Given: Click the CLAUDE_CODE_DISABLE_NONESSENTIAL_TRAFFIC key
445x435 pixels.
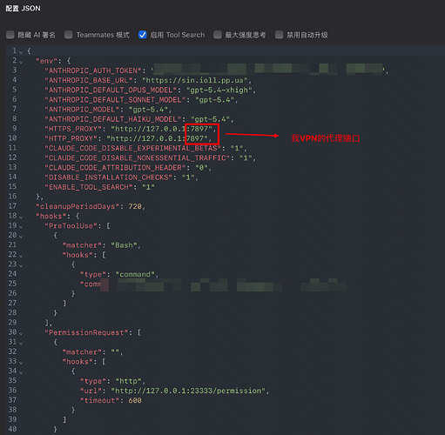Looking at the screenshot, I should click(138, 158).
